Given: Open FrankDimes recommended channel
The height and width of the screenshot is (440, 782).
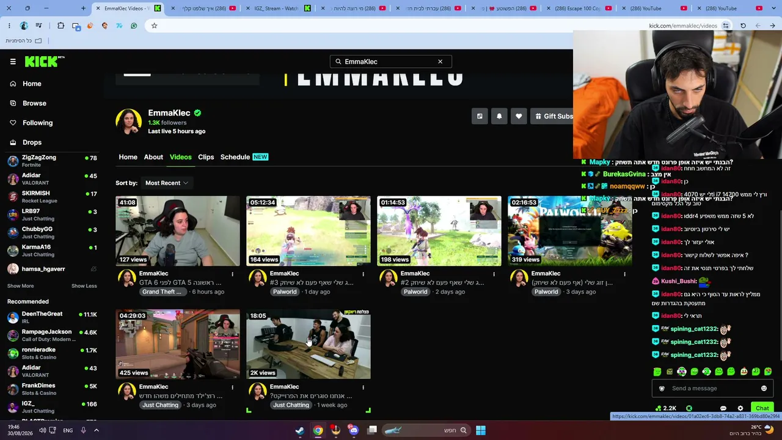Looking at the screenshot, I should coord(52,389).
